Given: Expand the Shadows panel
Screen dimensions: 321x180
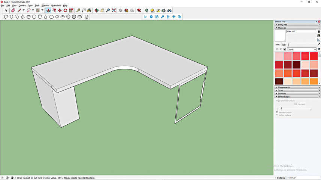Looking at the screenshot, I should (x=282, y=93).
